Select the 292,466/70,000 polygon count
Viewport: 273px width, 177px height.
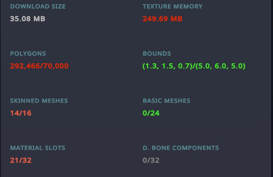[x=39, y=66]
